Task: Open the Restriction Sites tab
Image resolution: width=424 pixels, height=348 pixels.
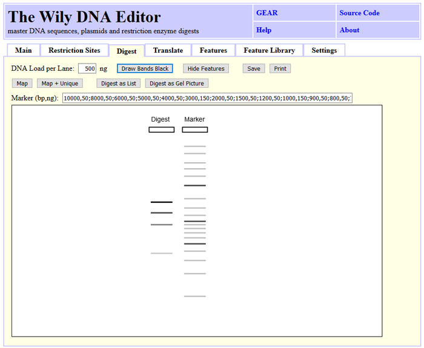Action: [x=75, y=50]
